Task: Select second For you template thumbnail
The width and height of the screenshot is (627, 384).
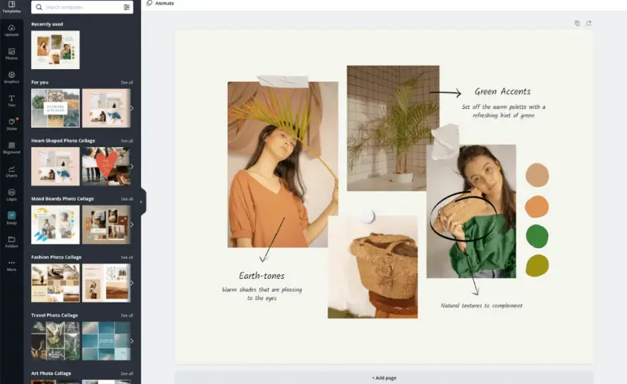Action: click(x=106, y=108)
